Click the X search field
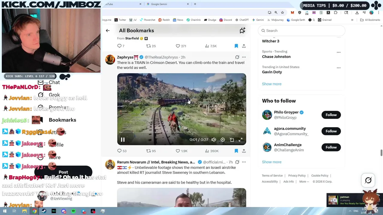This screenshot has height=215, width=383. point(302,30)
